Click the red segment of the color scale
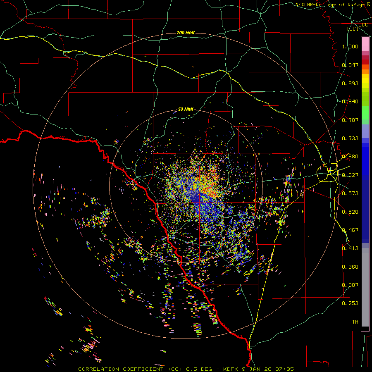Viewport: 372px width, 372px height. pos(365,62)
